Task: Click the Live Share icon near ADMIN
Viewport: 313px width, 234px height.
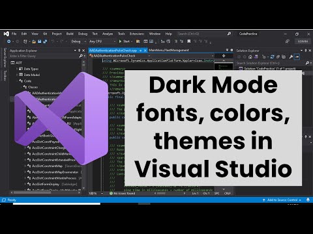Action: 288,42
